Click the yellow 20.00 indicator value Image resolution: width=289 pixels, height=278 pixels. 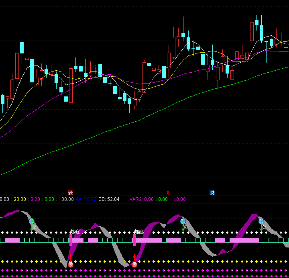(x=20, y=199)
